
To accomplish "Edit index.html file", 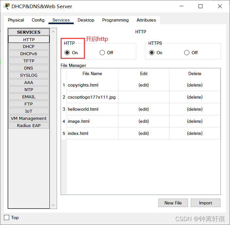I will tap(144, 133).
